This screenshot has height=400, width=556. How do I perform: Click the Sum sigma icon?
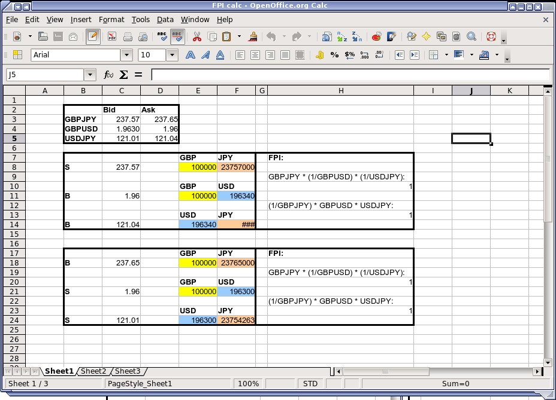[x=123, y=75]
